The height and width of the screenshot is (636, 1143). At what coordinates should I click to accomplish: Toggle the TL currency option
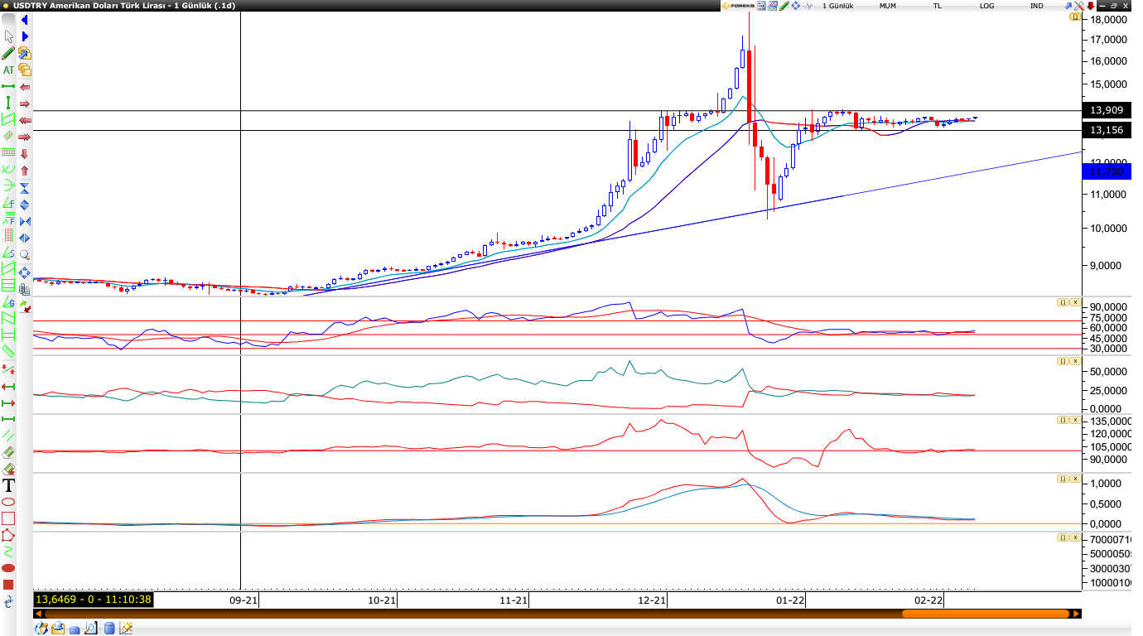coord(938,6)
